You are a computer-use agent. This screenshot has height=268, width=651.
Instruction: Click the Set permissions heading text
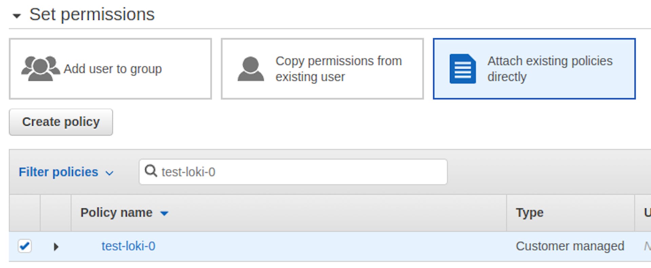tap(92, 15)
